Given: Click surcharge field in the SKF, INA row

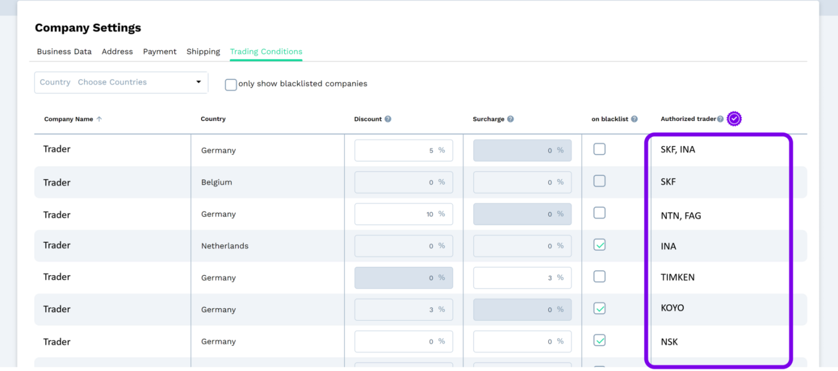Looking at the screenshot, I should [x=523, y=150].
